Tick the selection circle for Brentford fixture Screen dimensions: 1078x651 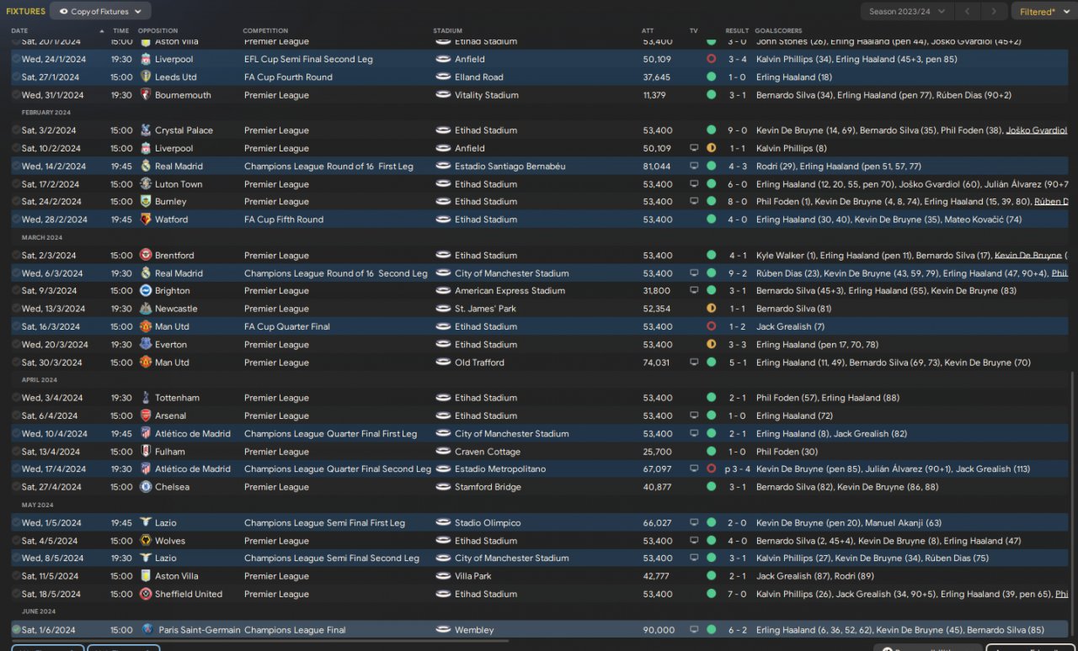(x=16, y=256)
